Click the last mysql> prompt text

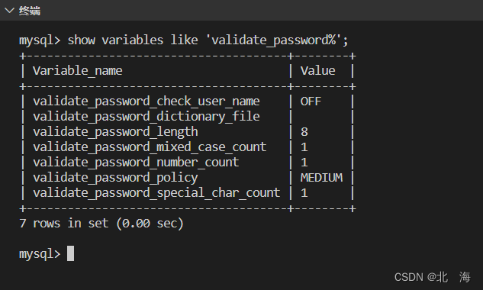click(40, 254)
